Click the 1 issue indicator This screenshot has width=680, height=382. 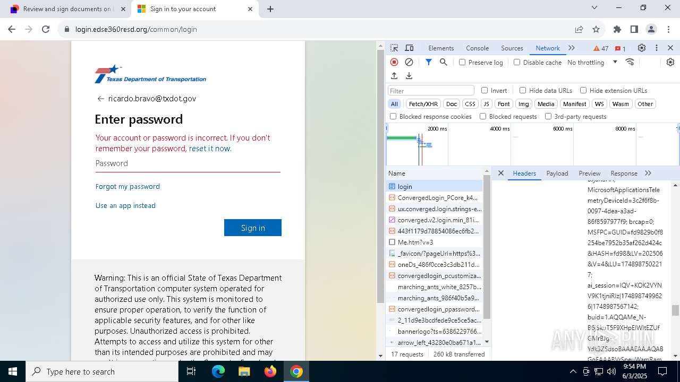pyautogui.click(x=620, y=48)
